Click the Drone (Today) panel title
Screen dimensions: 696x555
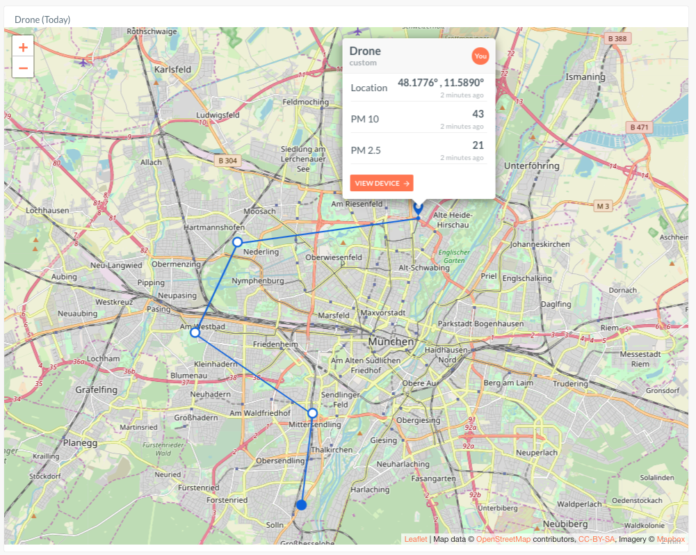pos(43,19)
